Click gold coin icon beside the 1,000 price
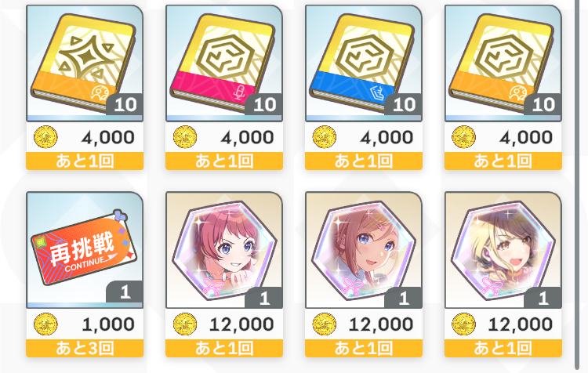588x373 pixels. [45, 324]
